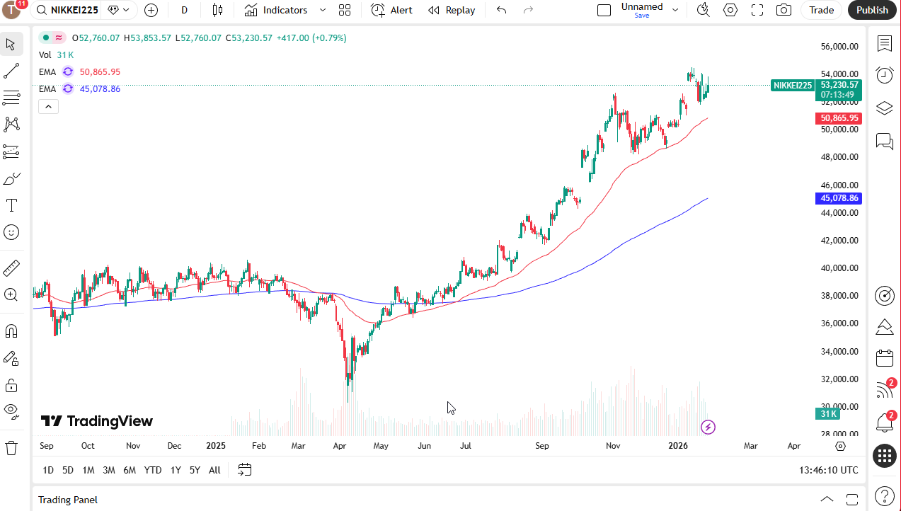This screenshot has height=511, width=901.
Task: Open the Unnamed layout dropdown arrow
Action: click(675, 10)
